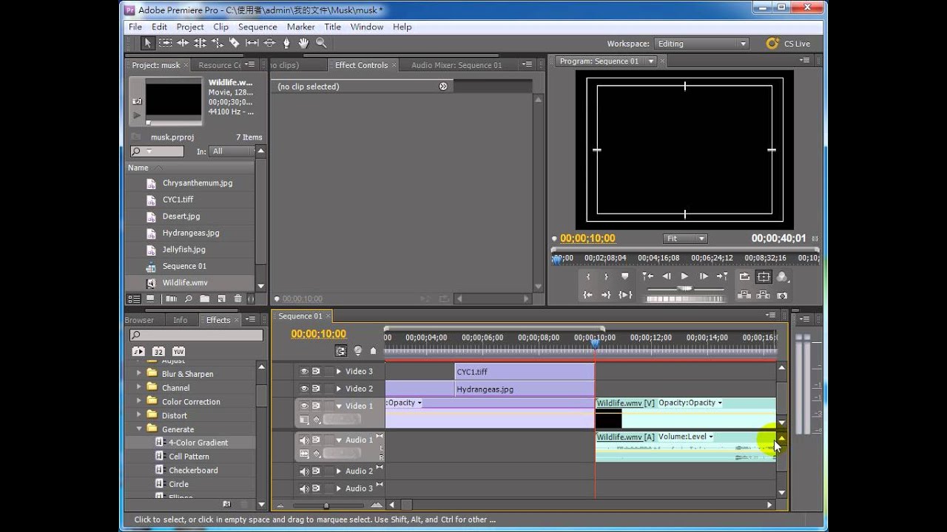The height and width of the screenshot is (532, 947).
Task: Select the Pen tool
Action: click(x=286, y=44)
